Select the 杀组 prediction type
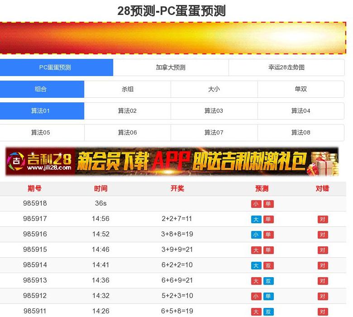353x317 pixels. click(128, 89)
